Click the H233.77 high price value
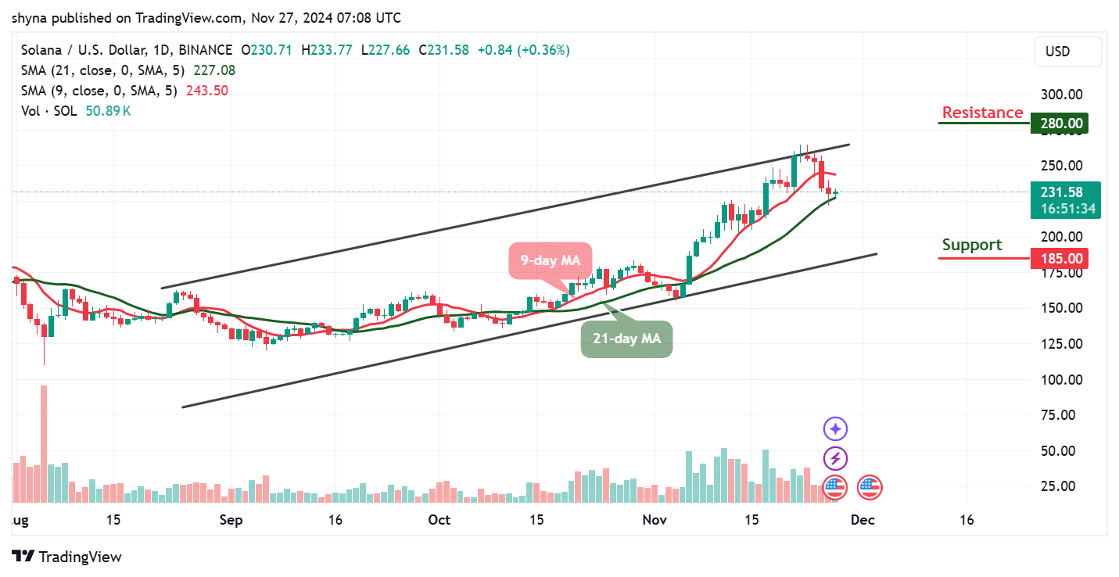Screen dimensions: 1119x577 327,50
